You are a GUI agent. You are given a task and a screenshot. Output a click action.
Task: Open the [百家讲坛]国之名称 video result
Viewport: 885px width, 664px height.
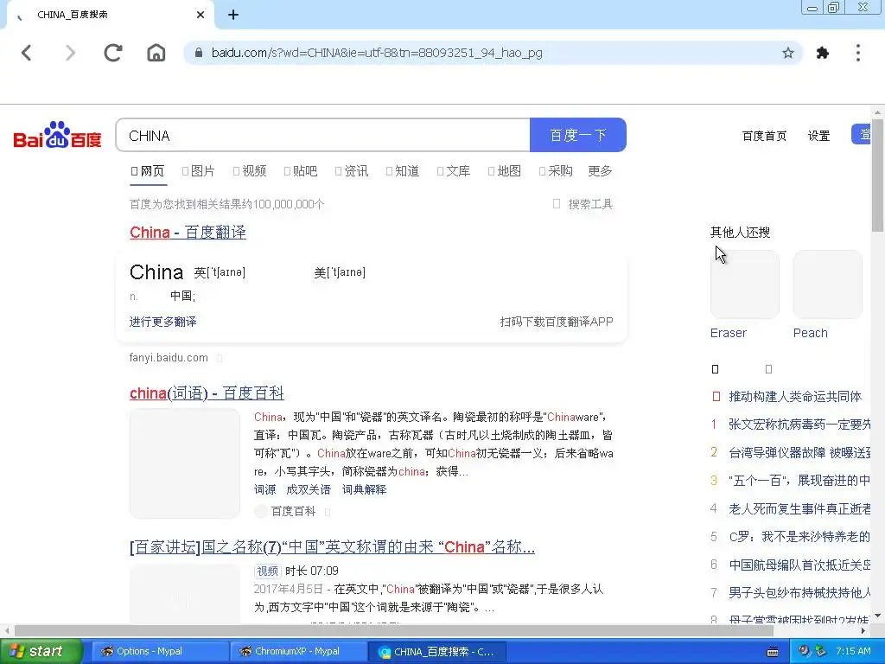point(333,547)
